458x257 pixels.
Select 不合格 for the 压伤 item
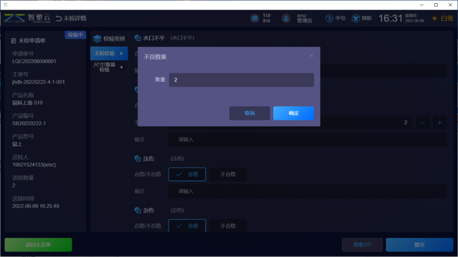pos(228,174)
